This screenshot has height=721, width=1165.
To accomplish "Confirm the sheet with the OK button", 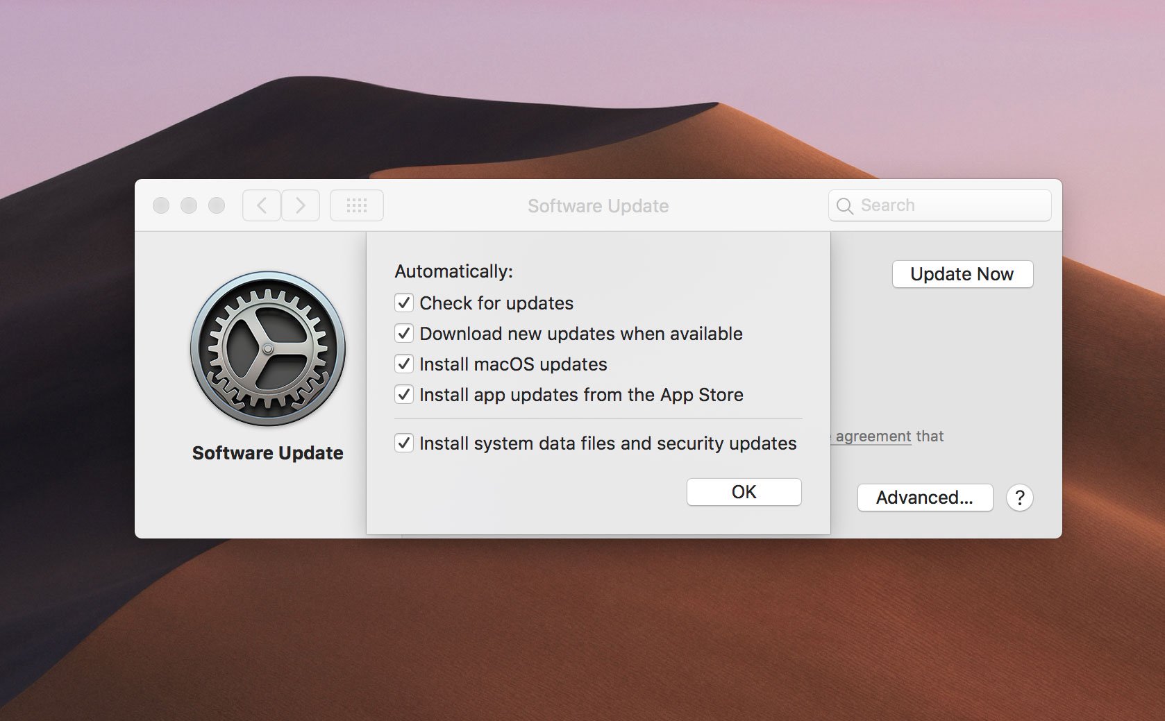I will tap(744, 492).
